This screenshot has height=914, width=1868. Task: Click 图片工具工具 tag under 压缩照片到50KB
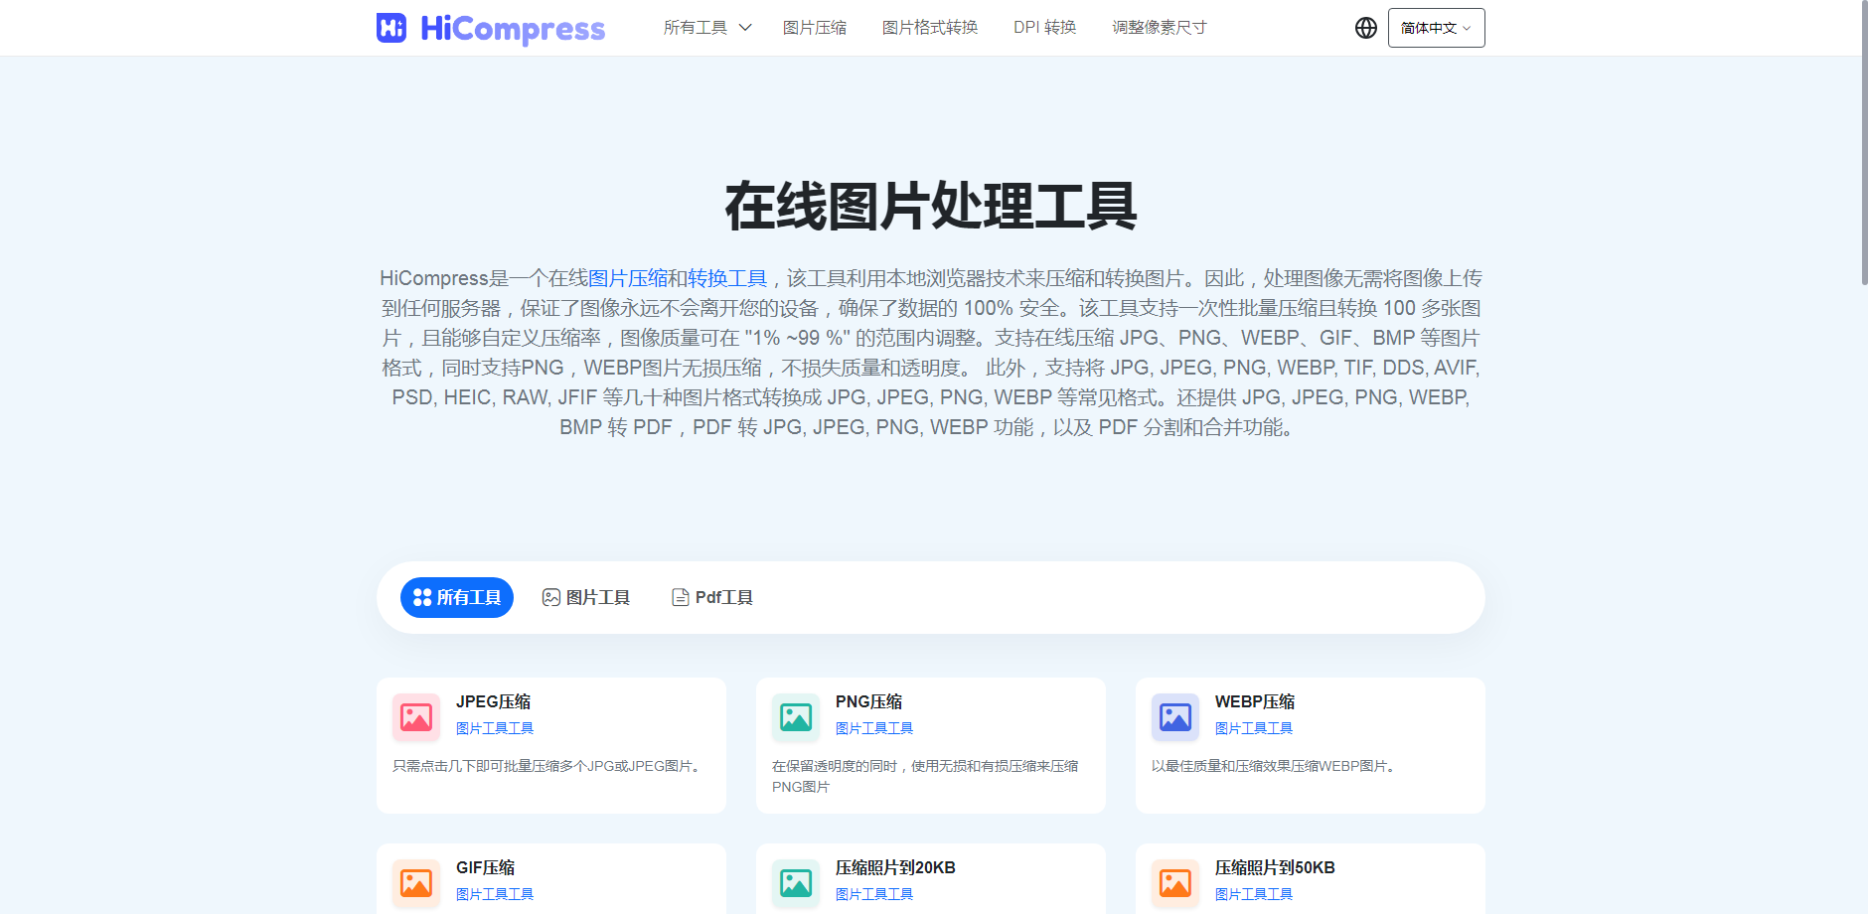click(x=1254, y=894)
